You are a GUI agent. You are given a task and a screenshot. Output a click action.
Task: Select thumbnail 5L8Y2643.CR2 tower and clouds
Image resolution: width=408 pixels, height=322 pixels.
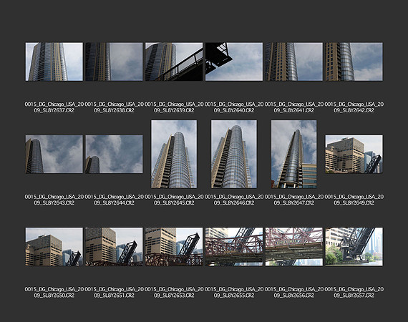[54, 155]
